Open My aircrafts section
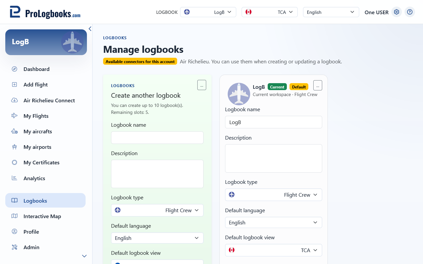This screenshot has height=264, width=423. coord(45,131)
